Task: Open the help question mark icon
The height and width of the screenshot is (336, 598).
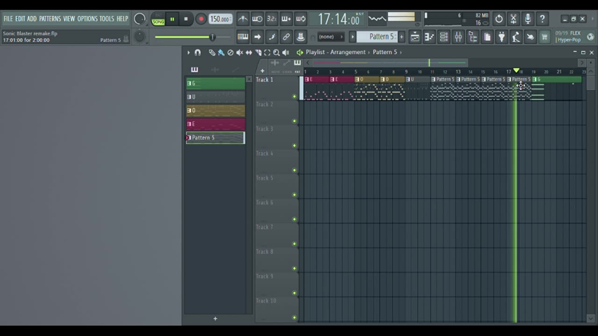Action: 542,19
